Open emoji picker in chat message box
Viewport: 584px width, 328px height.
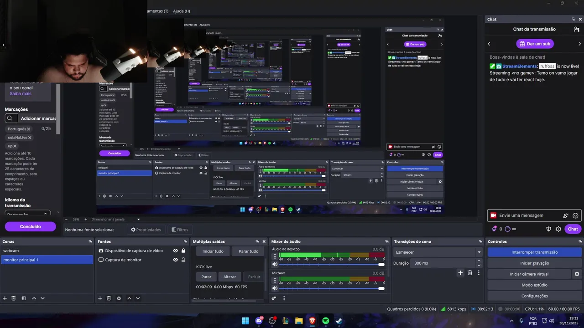coord(575,215)
